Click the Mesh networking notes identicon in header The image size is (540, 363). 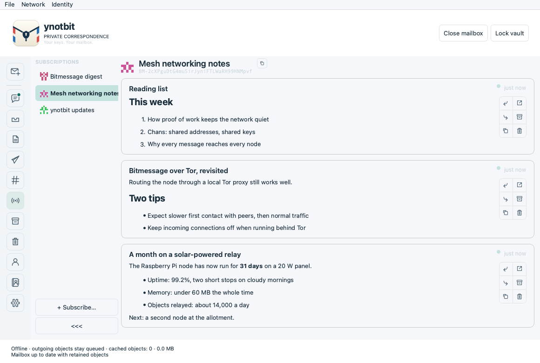pos(128,67)
